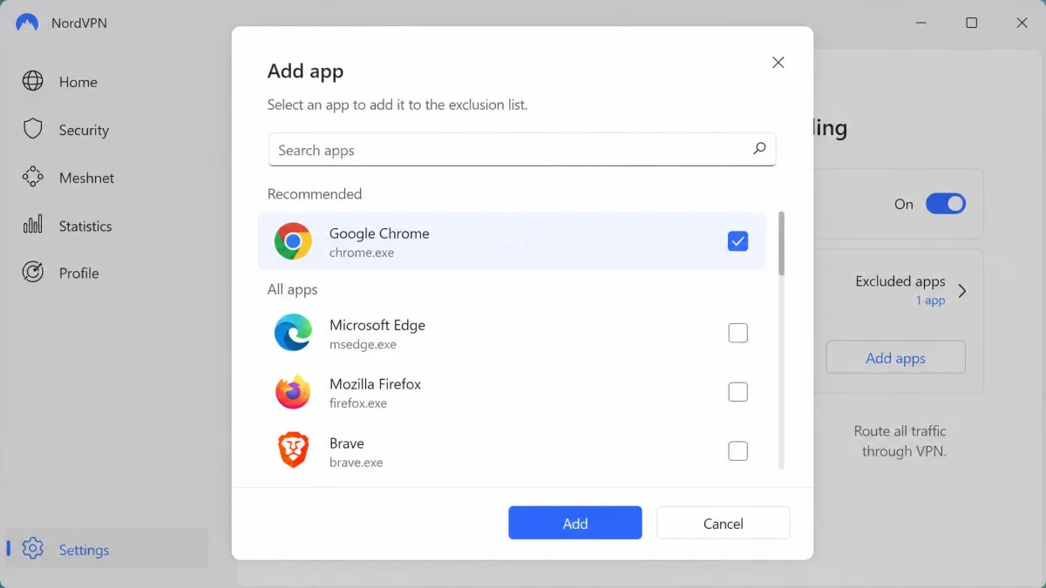This screenshot has width=1046, height=588.
Task: Close the NordVPN window
Action: coord(1022,23)
